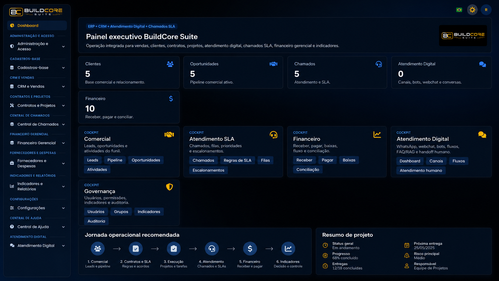Click the Chamados chip in Atendimento SLA

pos(203,160)
